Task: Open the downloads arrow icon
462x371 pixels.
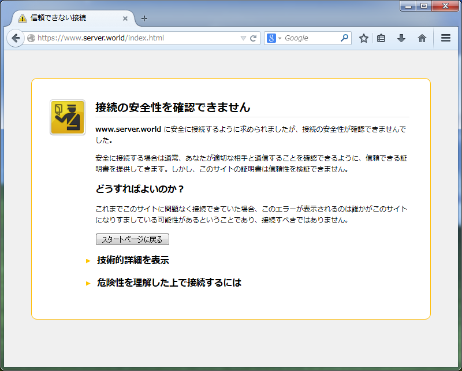Action: pos(401,38)
